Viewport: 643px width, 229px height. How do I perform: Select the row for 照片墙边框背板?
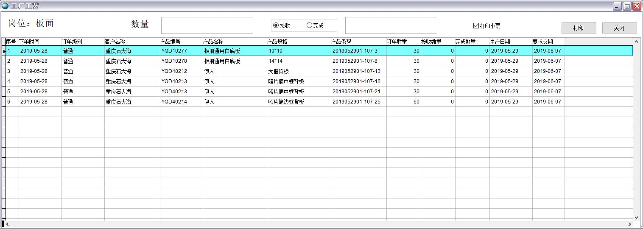click(x=286, y=102)
